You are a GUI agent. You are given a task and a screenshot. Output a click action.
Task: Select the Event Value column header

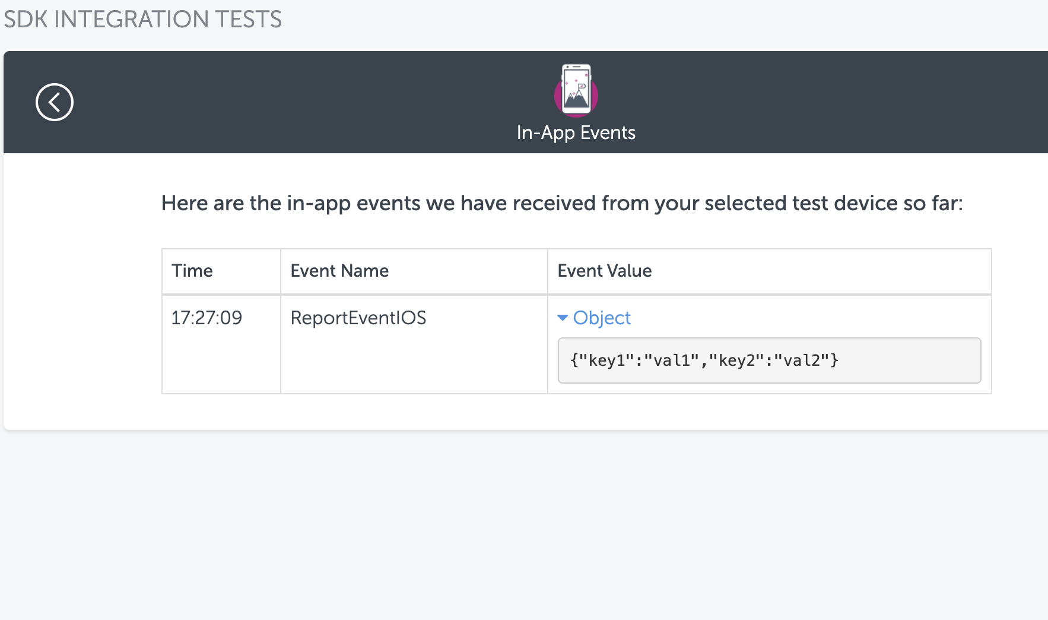tap(604, 271)
